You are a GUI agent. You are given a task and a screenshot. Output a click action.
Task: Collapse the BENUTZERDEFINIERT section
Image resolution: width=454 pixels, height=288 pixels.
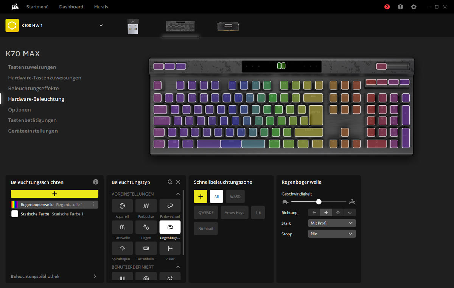[178, 267]
